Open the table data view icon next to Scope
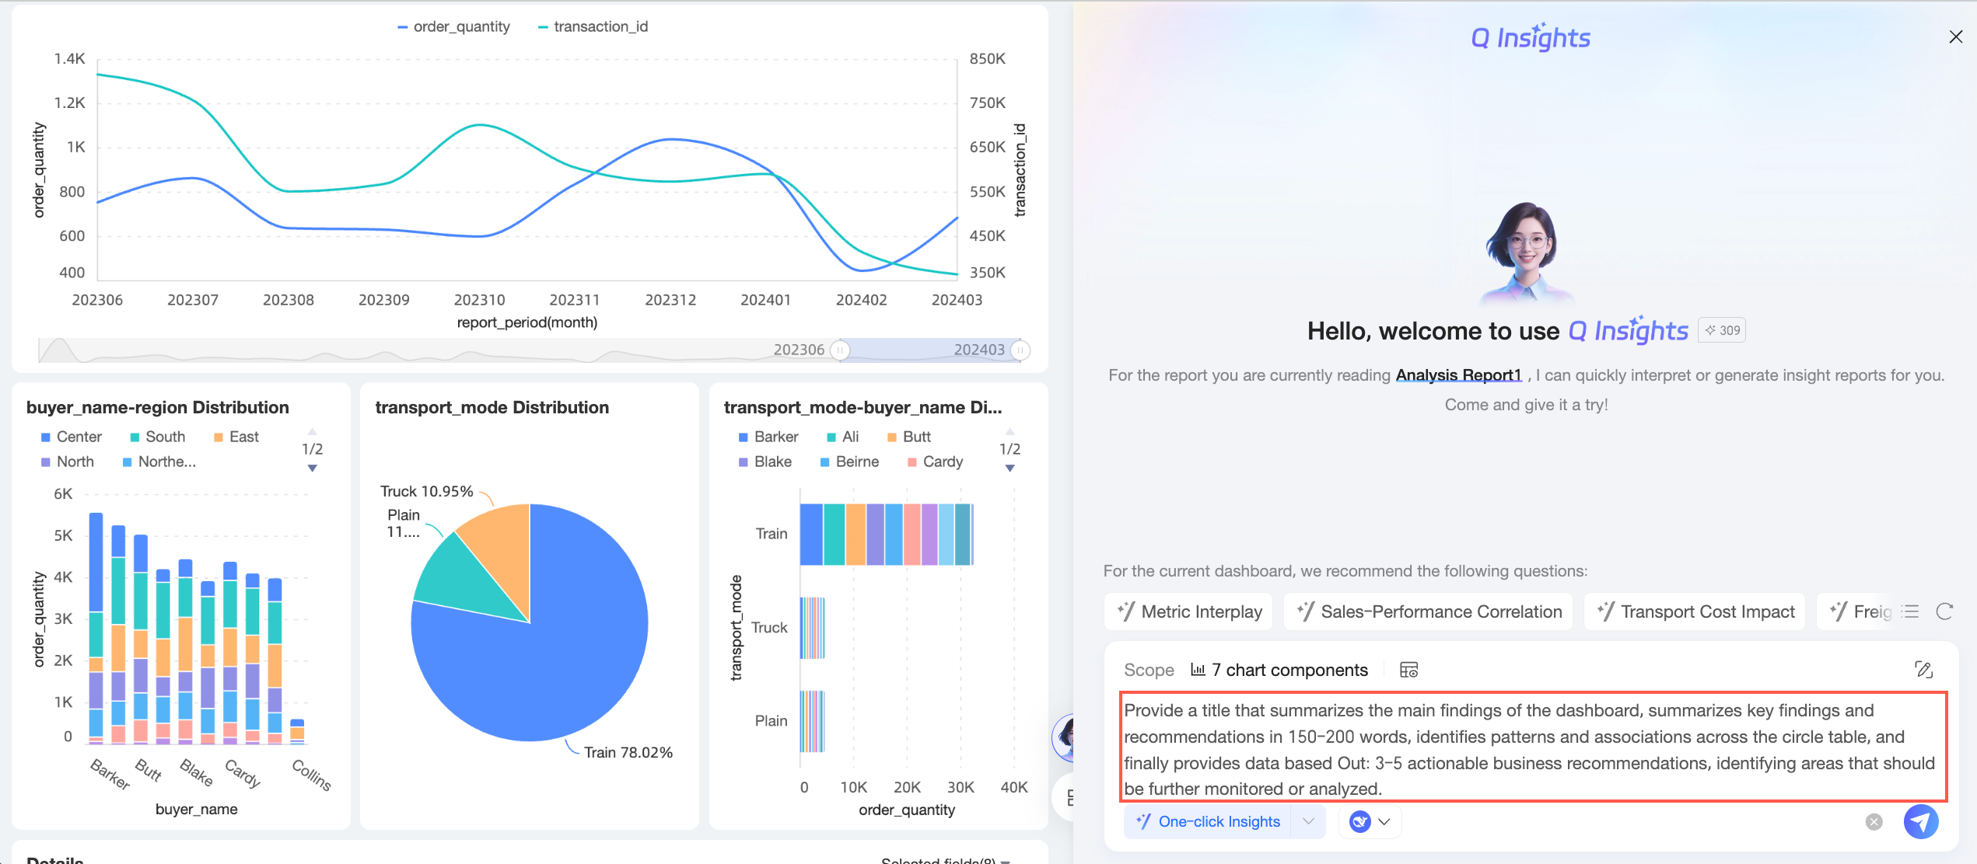 pyautogui.click(x=1408, y=670)
